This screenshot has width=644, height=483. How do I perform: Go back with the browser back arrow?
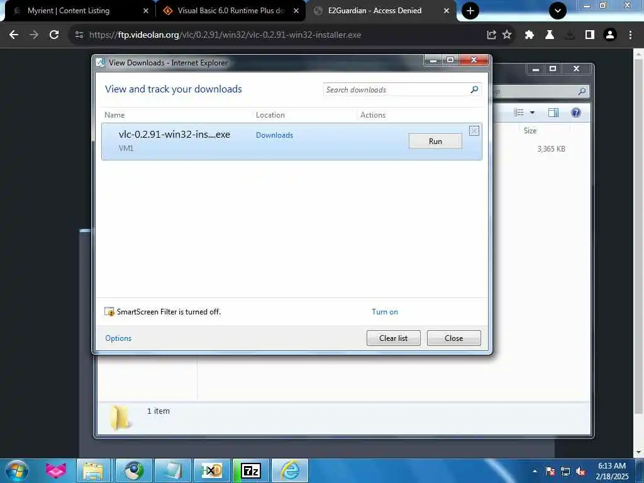[x=14, y=35]
